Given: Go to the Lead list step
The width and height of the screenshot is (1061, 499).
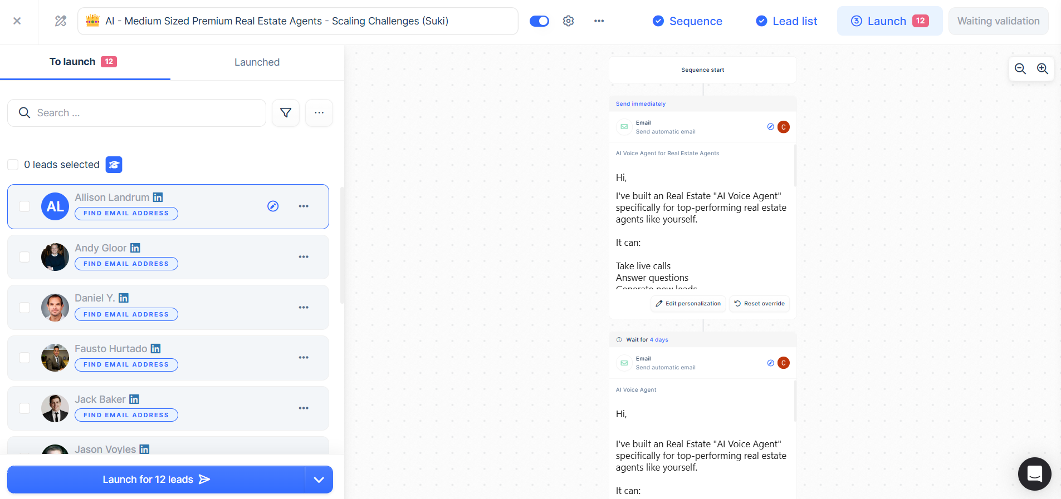Looking at the screenshot, I should pyautogui.click(x=786, y=21).
